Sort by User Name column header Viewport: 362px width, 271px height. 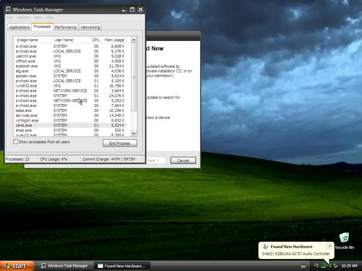(70, 40)
